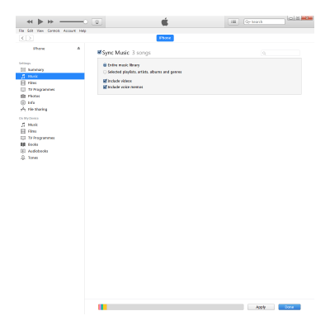This screenshot has width=330, height=330.
Task: Open the AirPlay output button
Action: (97, 22)
